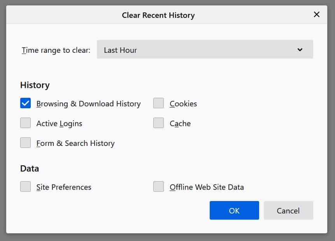Tick the Form & Search History checkbox
Screen dimensions: 335x241
25,143
